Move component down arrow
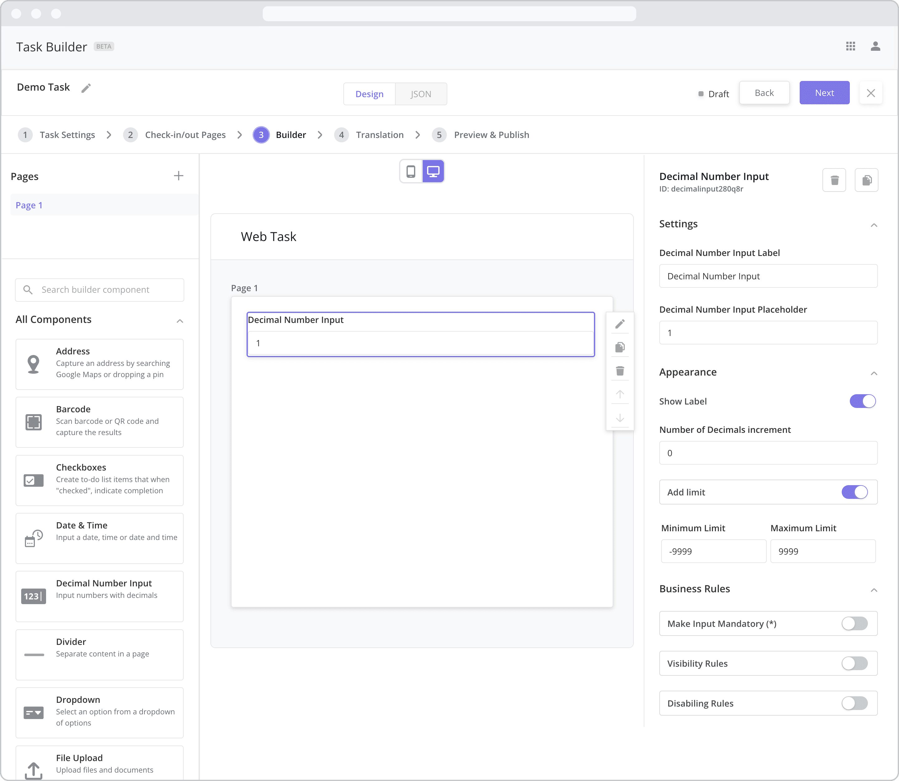Viewport: 899px width, 781px height. tap(620, 418)
